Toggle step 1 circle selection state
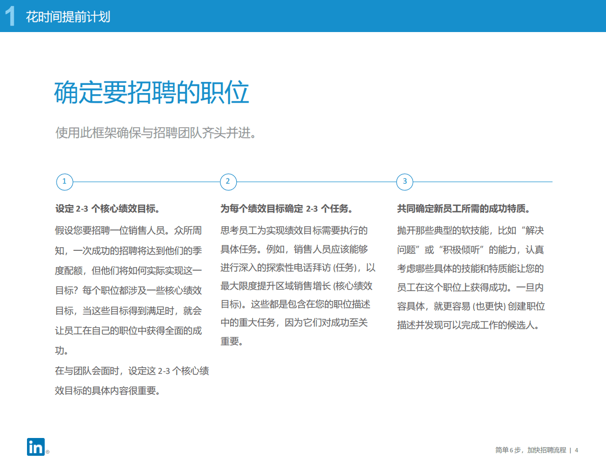Screen dimensions: 606x468 tap(64, 182)
